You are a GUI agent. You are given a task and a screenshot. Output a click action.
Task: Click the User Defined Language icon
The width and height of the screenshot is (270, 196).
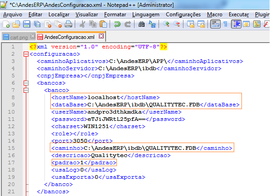click(x=246, y=24)
